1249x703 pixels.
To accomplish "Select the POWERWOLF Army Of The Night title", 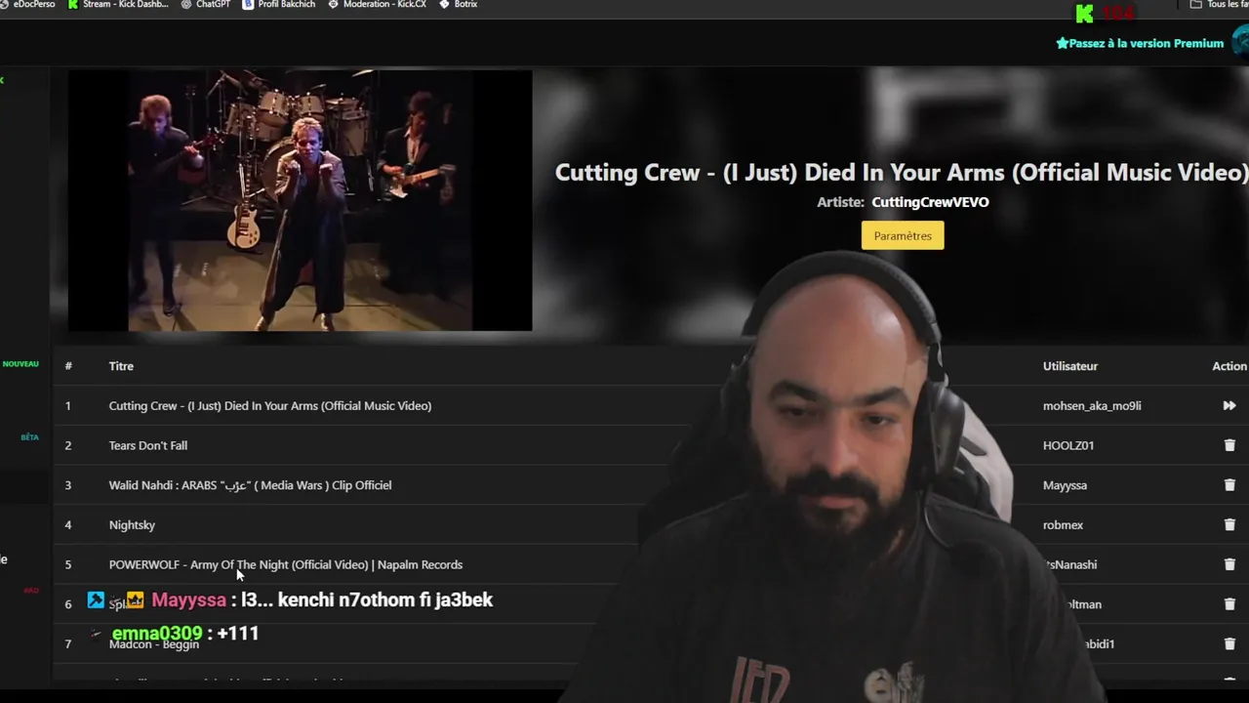I will click(x=286, y=564).
